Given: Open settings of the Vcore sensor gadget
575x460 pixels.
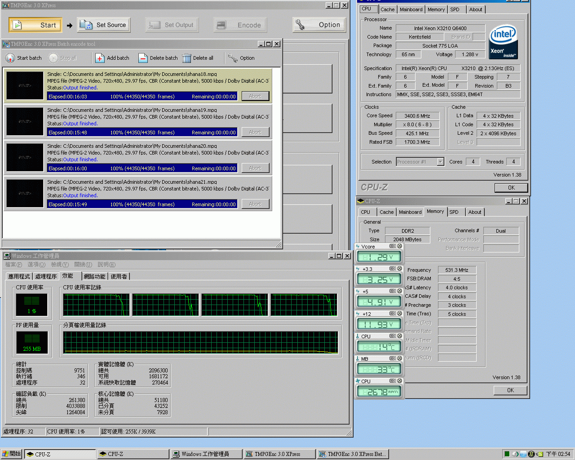Looking at the screenshot, I should 393,246.
